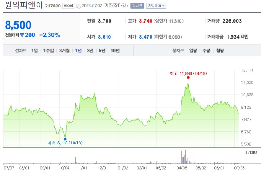The width and height of the screenshot is (261, 177).
Task: Click the 전일대비 200 change amount
Action: [20, 35]
